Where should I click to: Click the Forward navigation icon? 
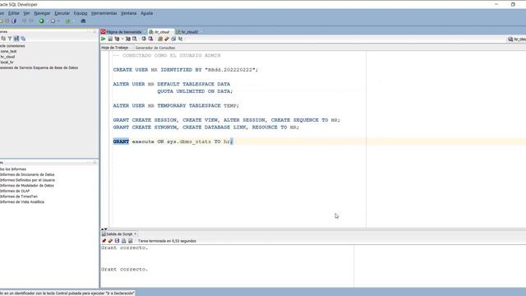tap(53, 21)
